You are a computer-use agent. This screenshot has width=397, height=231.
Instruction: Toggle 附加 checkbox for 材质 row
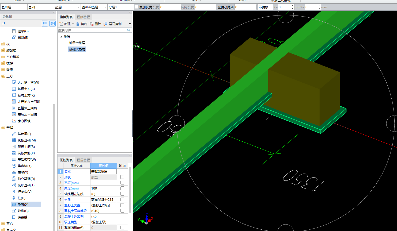(122, 199)
